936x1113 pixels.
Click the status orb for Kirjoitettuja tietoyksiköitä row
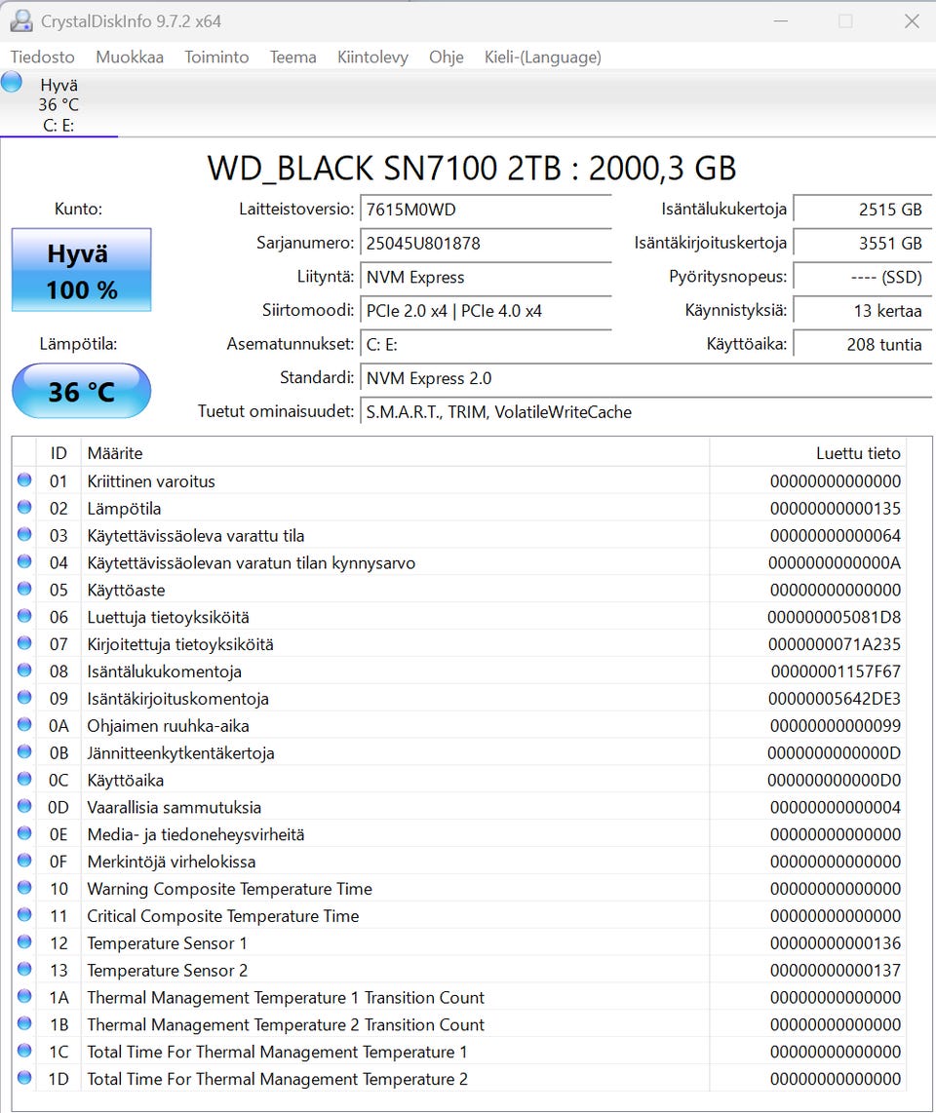24,642
